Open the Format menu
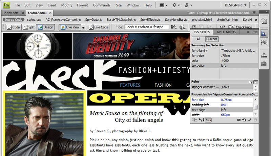 82,5
